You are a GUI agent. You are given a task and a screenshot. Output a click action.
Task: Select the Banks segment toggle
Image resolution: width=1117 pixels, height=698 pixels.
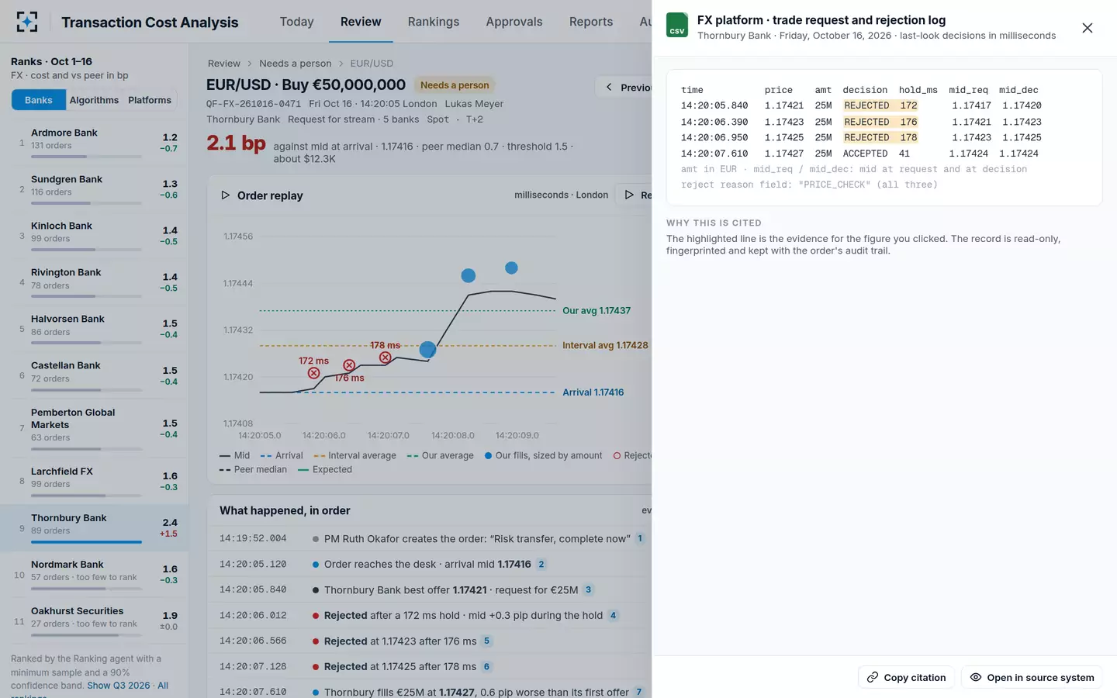[x=39, y=100]
